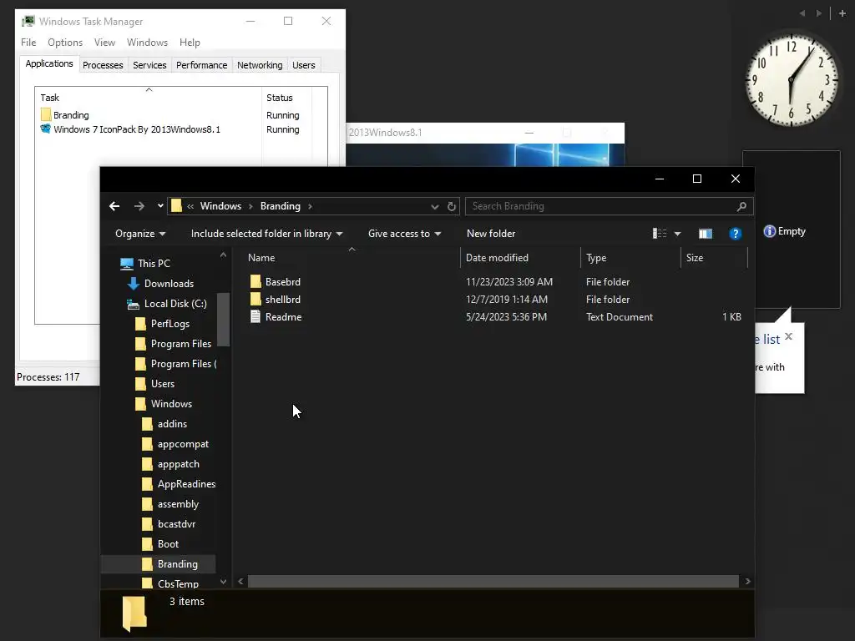Open the Give access to dropdown

405,234
